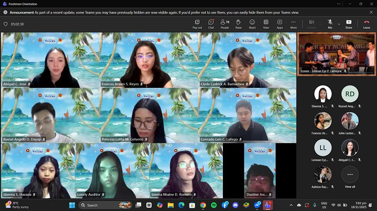
Task: Expand the Camera options arrow
Action: pos(320,24)
